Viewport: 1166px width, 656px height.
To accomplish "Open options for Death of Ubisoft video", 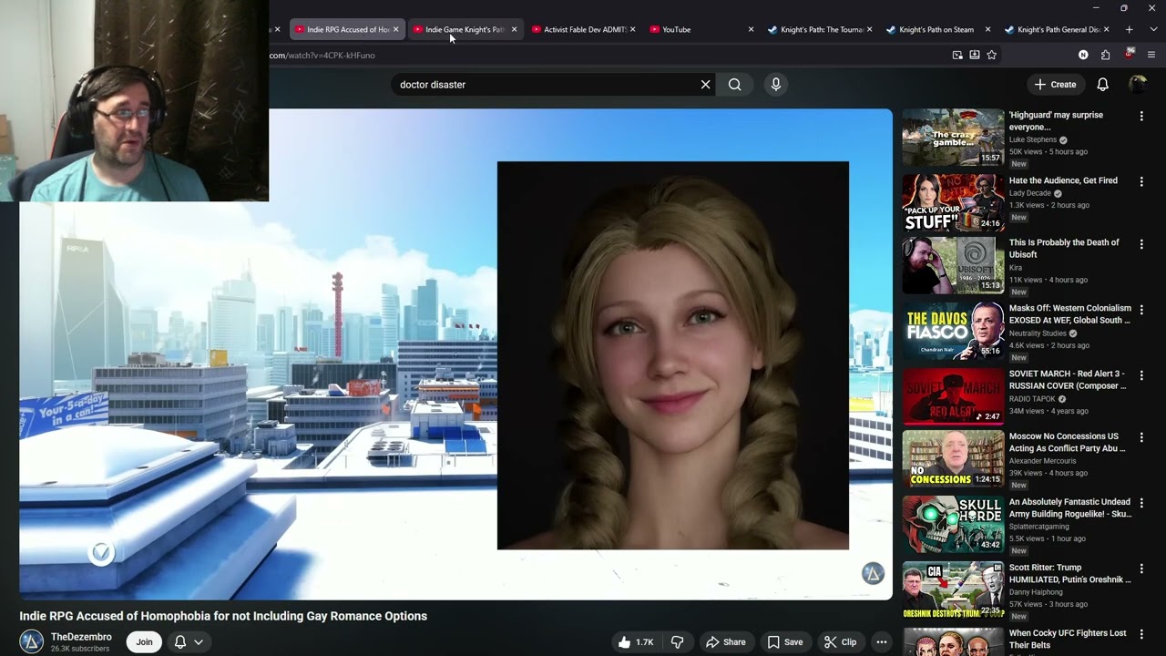I will pyautogui.click(x=1141, y=244).
